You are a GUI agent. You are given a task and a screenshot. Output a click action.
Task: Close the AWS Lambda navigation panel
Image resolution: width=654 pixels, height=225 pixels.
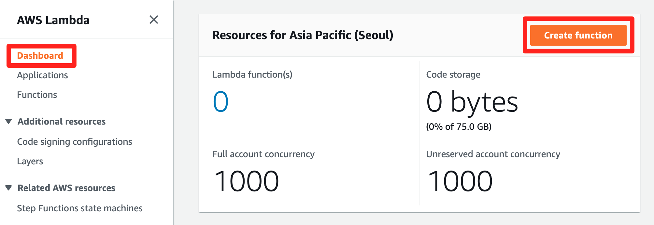154,20
